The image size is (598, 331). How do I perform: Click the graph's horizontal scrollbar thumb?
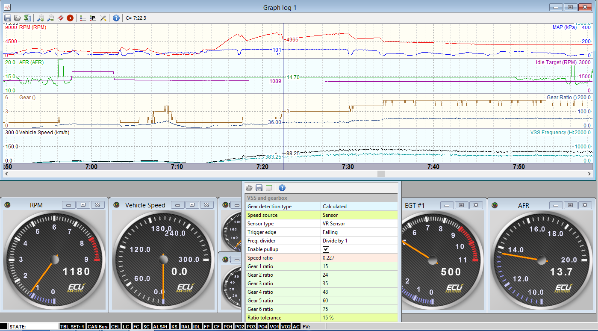381,174
